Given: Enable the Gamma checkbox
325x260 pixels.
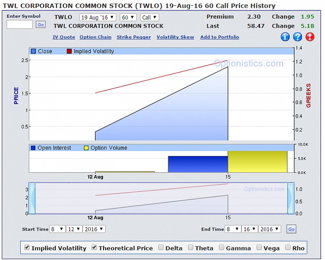Looking at the screenshot, I should click(222, 247).
